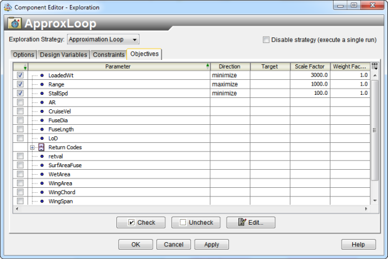Click the Return Codes group icon
Image resolution: width=388 pixels, height=259 pixels.
(x=41, y=147)
